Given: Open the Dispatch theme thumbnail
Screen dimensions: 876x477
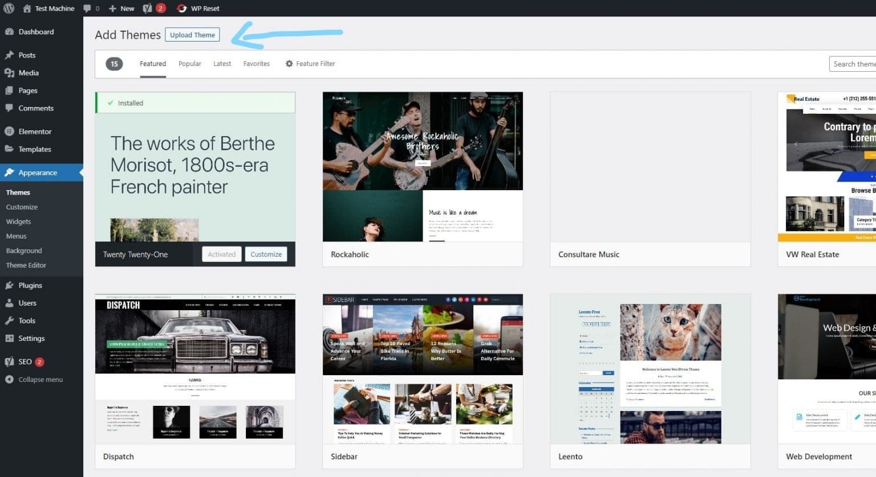Looking at the screenshot, I should pos(195,369).
